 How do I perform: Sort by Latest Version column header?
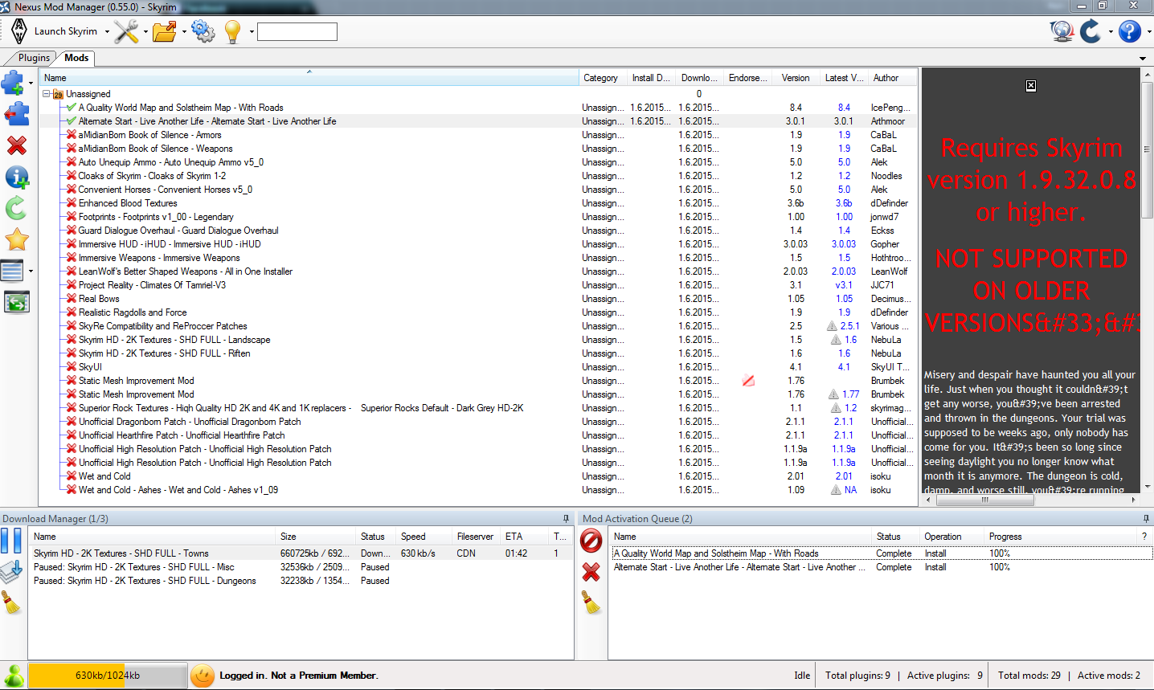(844, 78)
